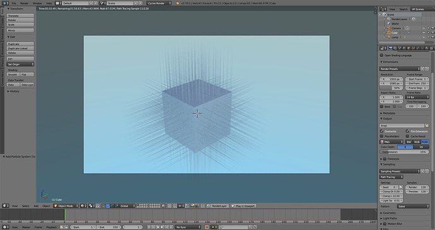Enable the Border render checkbox
This screenshot has height=230, width=435.
(x=382, y=106)
